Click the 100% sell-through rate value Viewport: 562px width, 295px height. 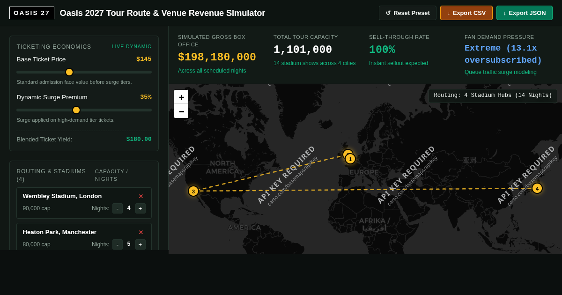tap(382, 50)
